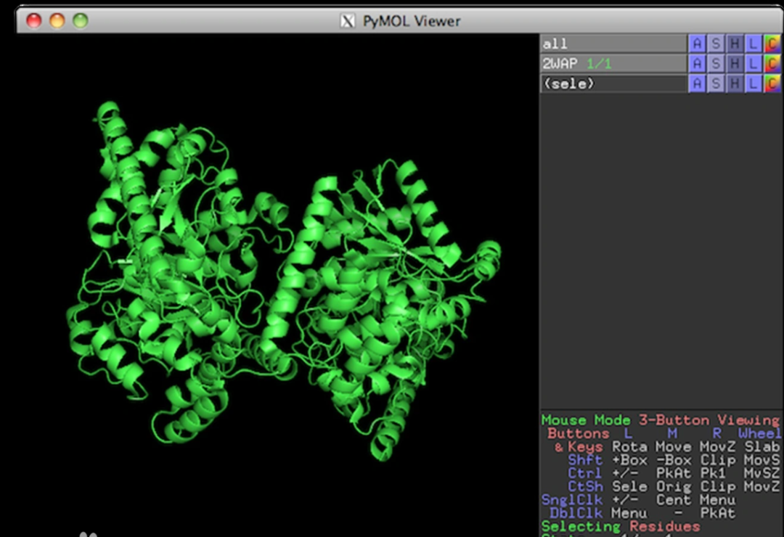Toggle the (sele) selection indicator
The image size is (784, 537).
tap(613, 83)
